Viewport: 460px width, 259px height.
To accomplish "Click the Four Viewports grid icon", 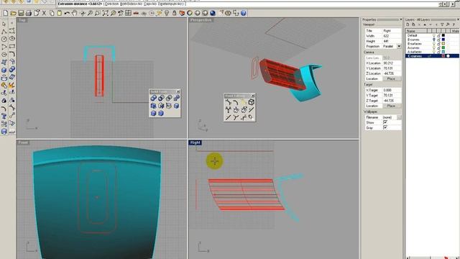I will [128, 13].
